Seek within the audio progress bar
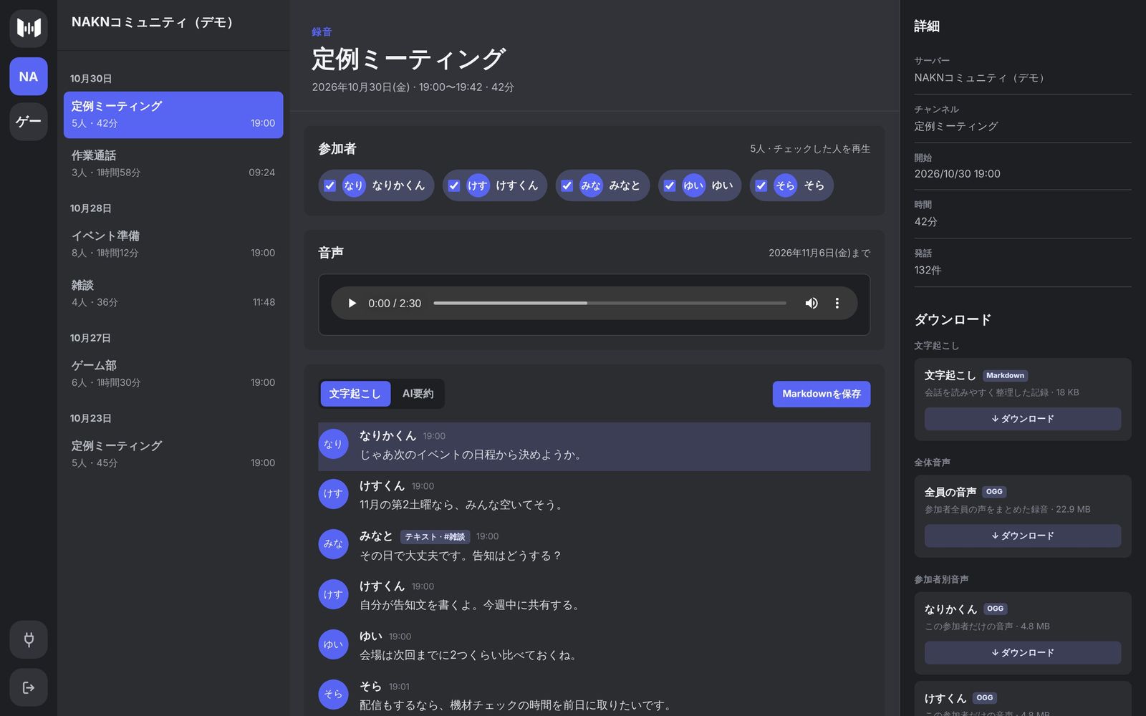 tap(610, 304)
